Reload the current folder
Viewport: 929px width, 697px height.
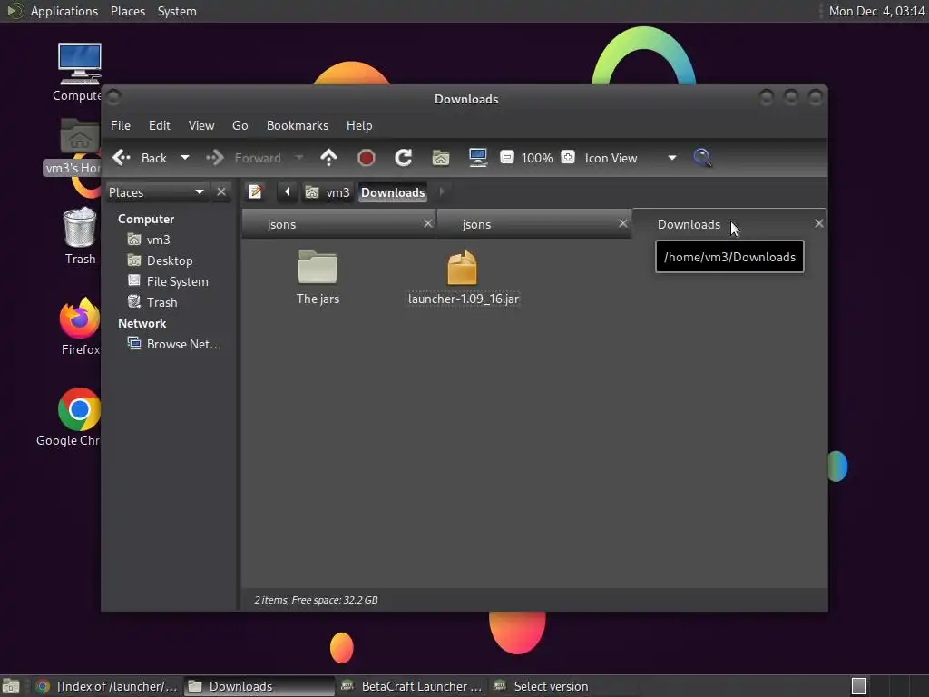[404, 158]
